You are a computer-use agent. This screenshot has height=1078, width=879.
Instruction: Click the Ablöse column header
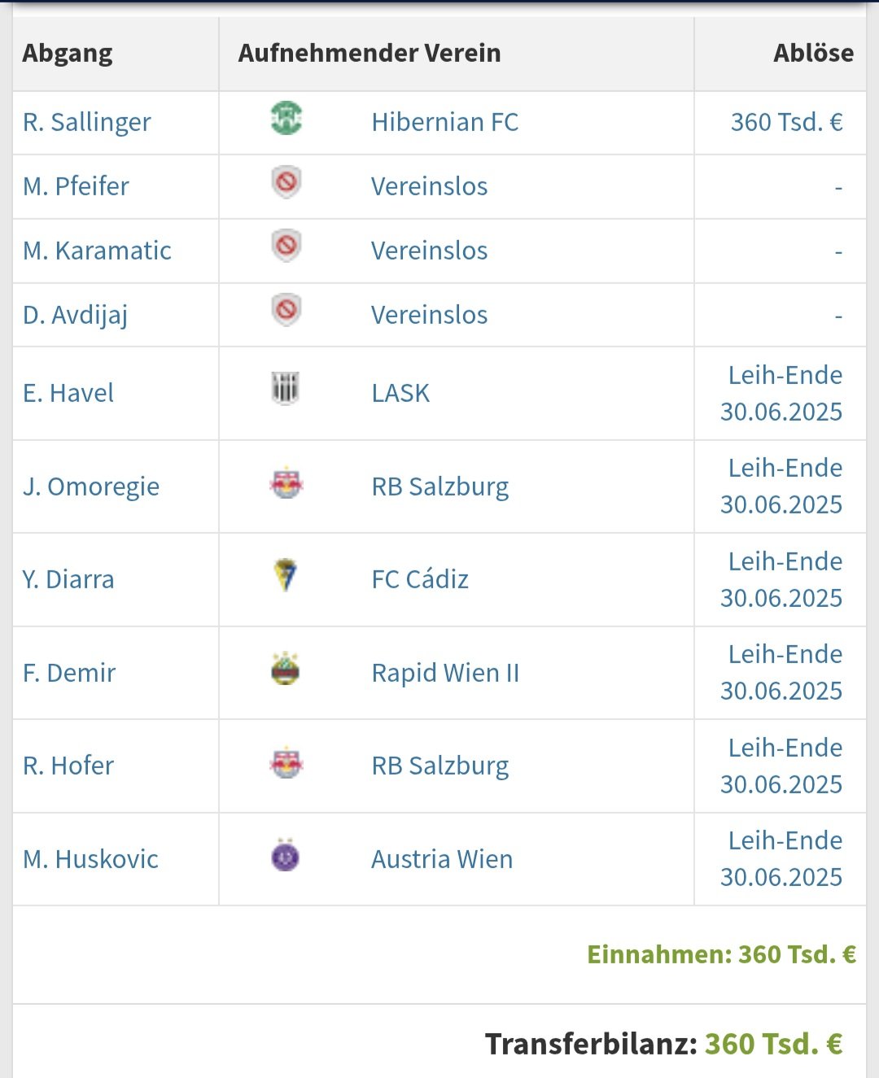point(813,53)
